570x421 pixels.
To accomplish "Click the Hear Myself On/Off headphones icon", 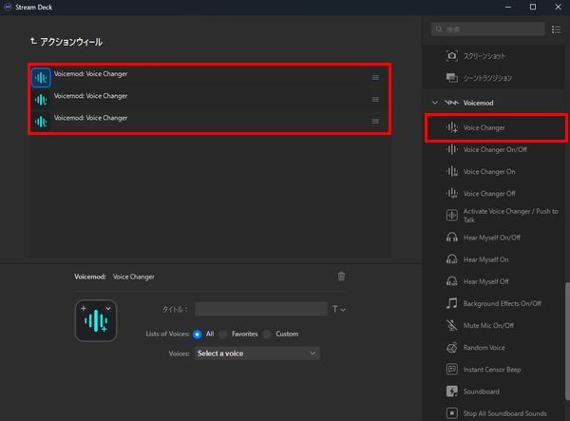I will [x=451, y=238].
